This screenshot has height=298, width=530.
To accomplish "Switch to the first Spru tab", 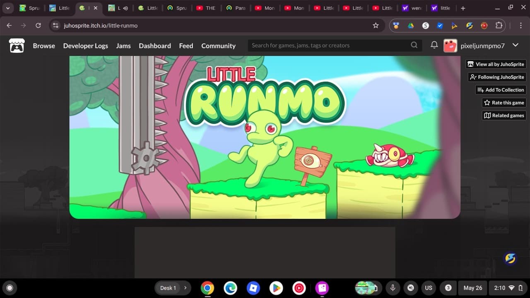I will 30,8.
